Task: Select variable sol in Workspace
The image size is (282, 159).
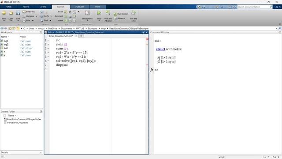Action: tap(6, 48)
